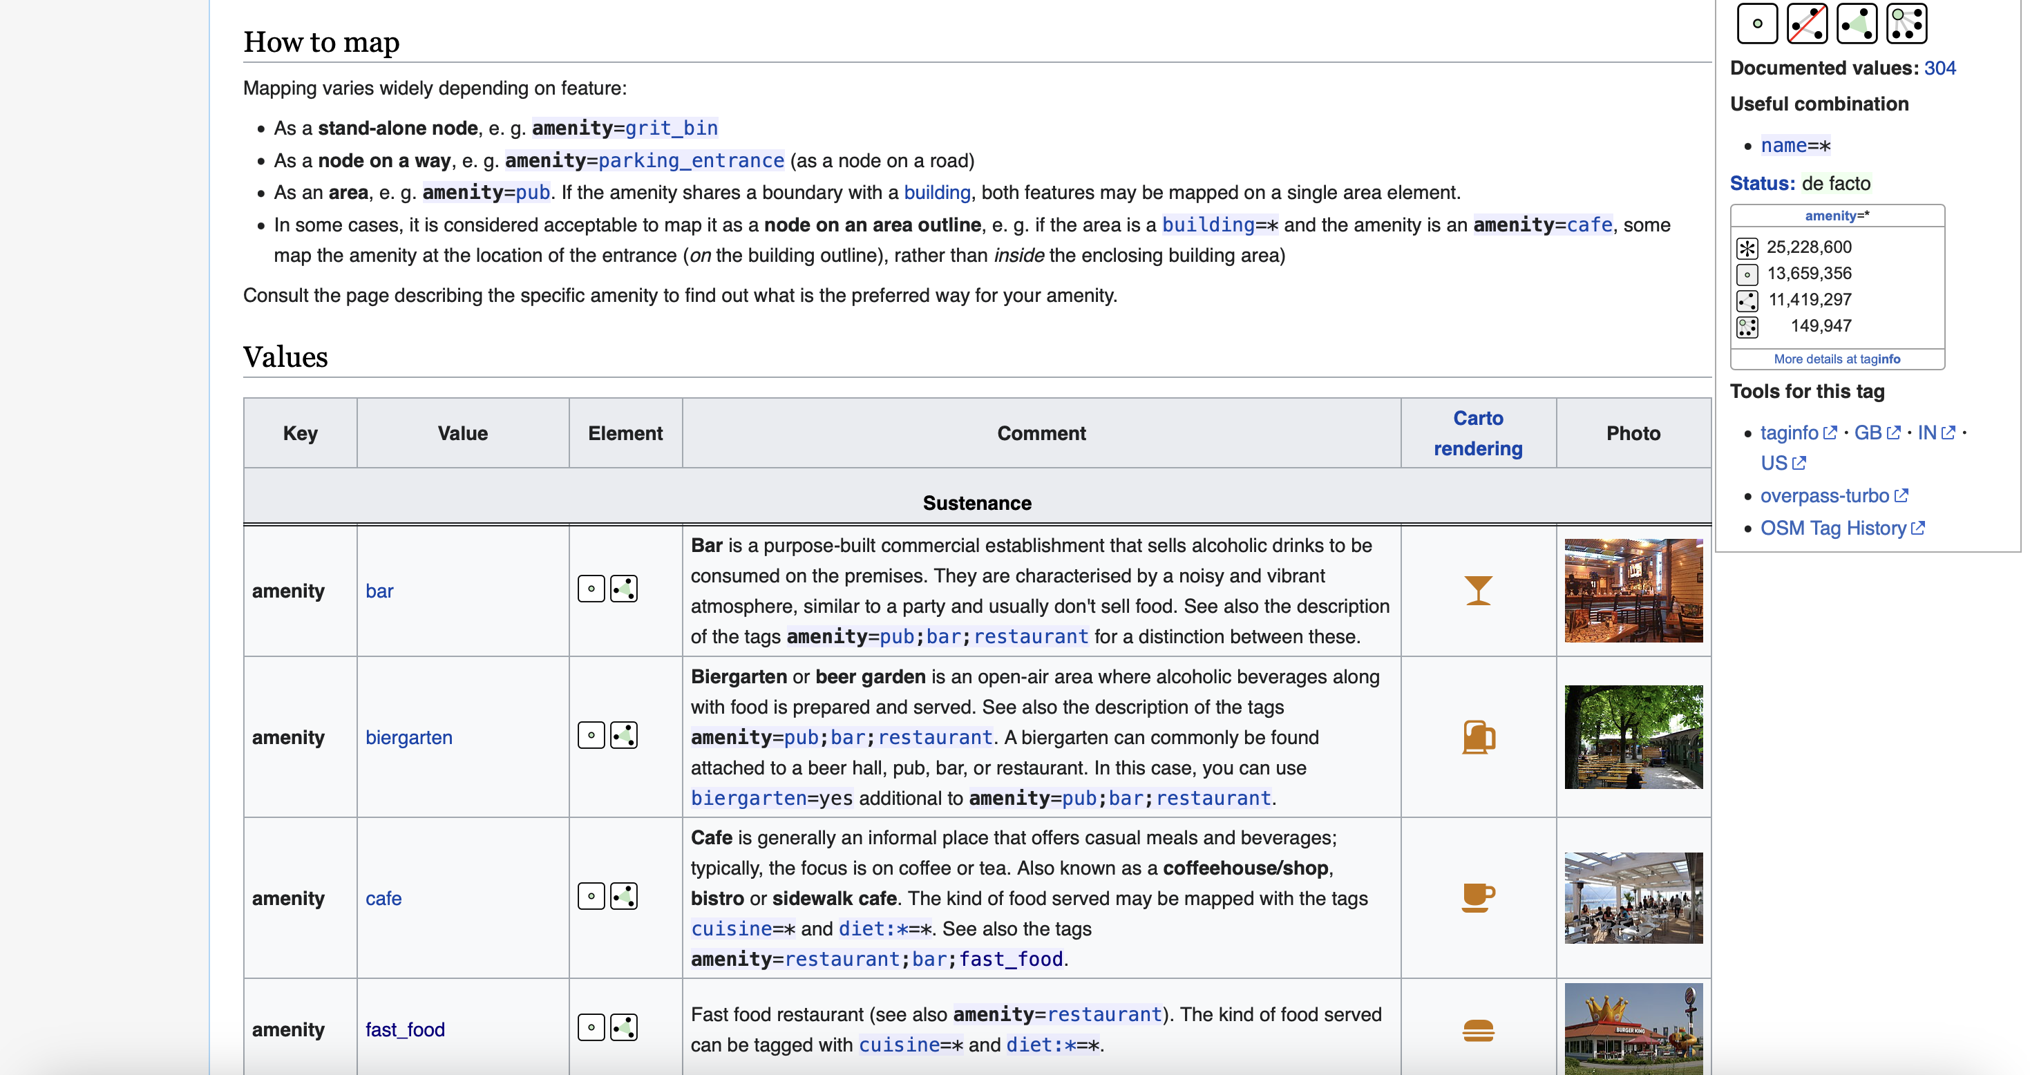Open the biergarten value link
Image resolution: width=2030 pixels, height=1075 pixels.
408,737
